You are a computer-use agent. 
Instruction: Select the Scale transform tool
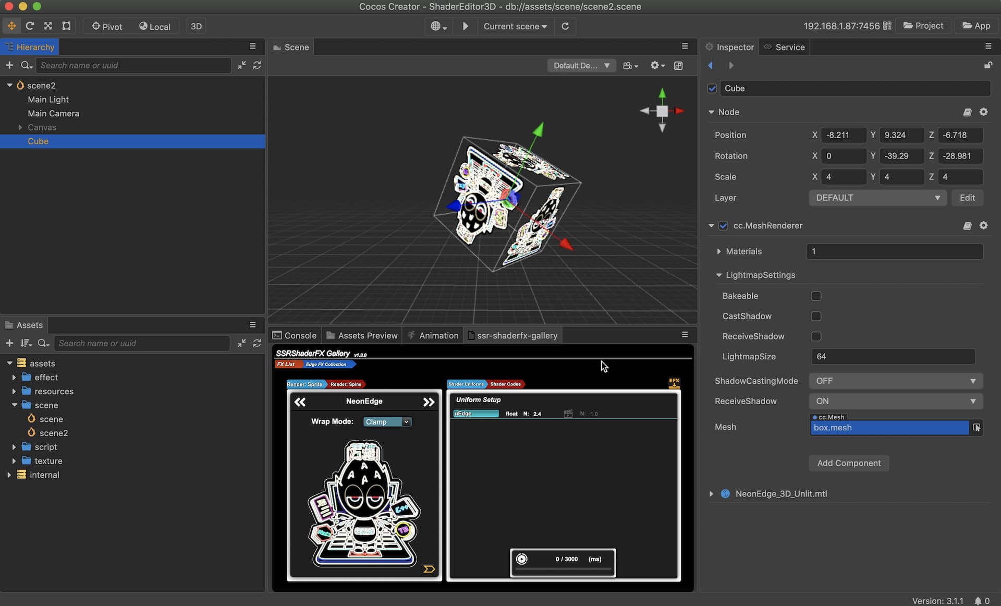coord(48,26)
